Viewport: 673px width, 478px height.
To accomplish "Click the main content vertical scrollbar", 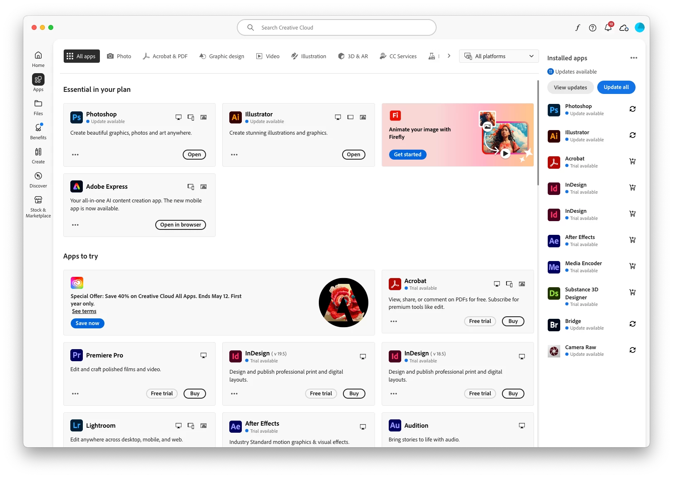I will tap(538, 133).
